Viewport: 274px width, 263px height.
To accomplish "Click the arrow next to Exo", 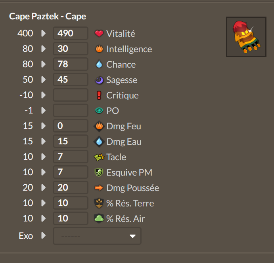I will 43,236.
